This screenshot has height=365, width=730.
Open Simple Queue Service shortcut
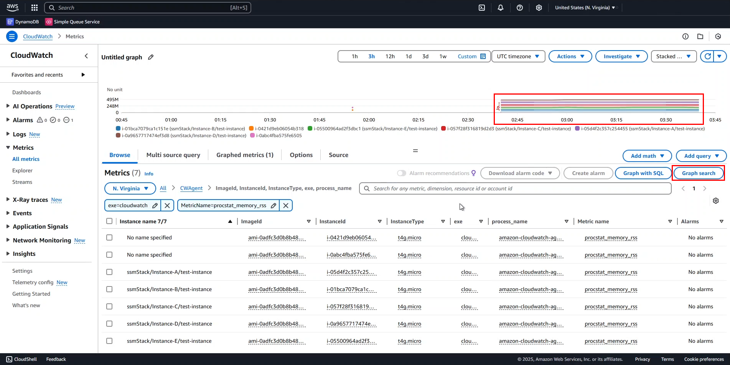pyautogui.click(x=73, y=22)
